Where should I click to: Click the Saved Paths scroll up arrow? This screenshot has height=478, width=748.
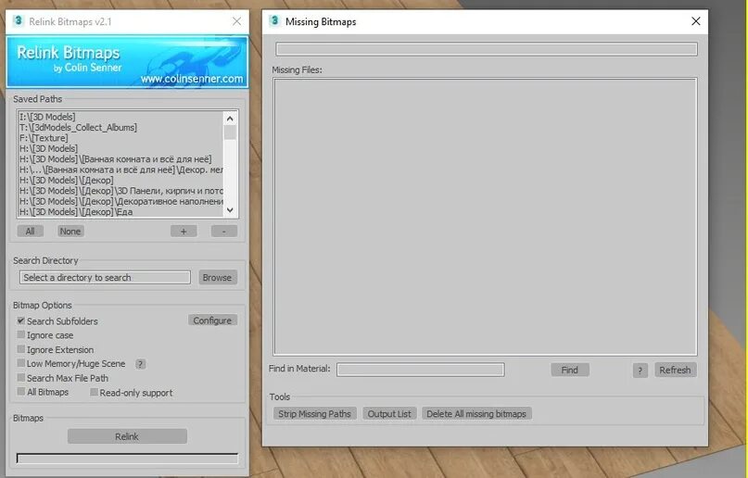[x=230, y=119]
